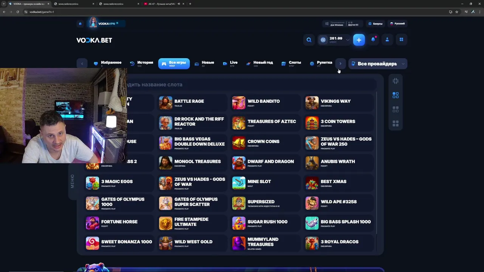
Task: Open the Бонусы link
Action: pos(375,23)
